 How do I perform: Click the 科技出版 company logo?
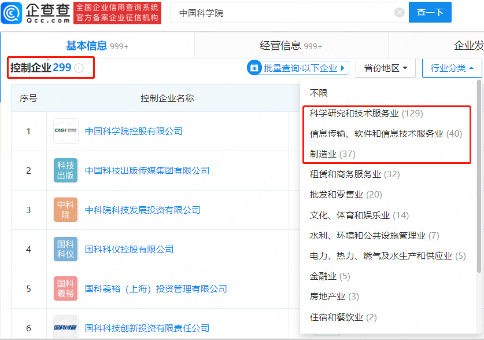click(66, 170)
